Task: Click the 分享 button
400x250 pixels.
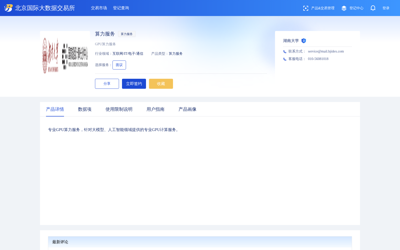Action: pos(107,84)
